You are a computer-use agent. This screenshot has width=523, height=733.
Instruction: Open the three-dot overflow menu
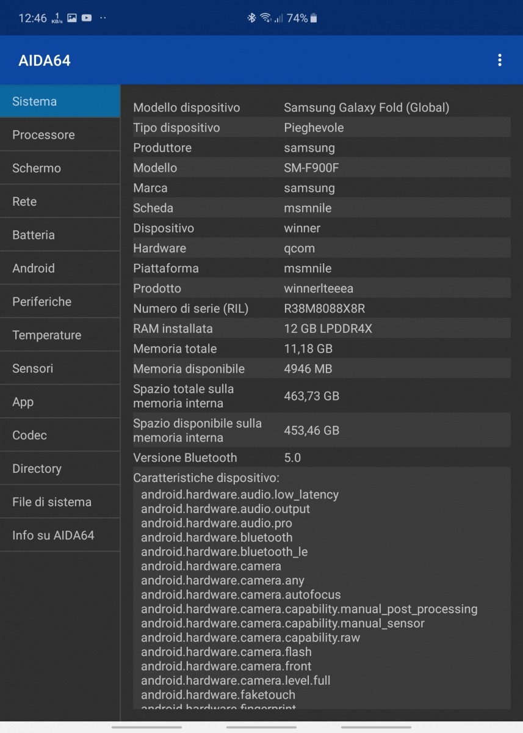tap(500, 60)
